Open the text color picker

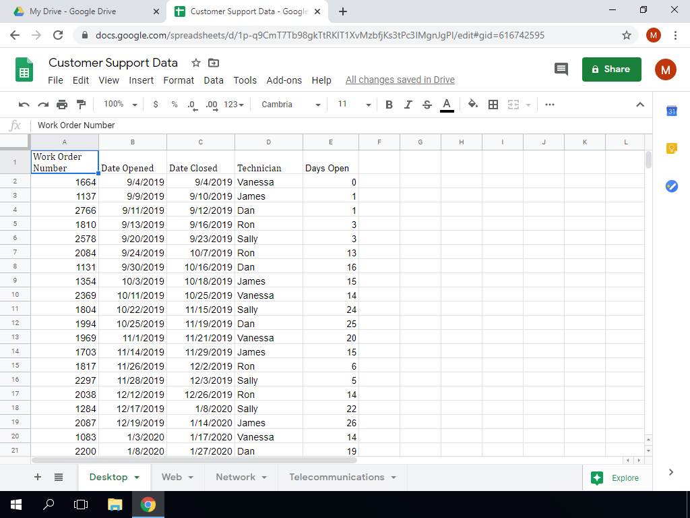tap(447, 105)
